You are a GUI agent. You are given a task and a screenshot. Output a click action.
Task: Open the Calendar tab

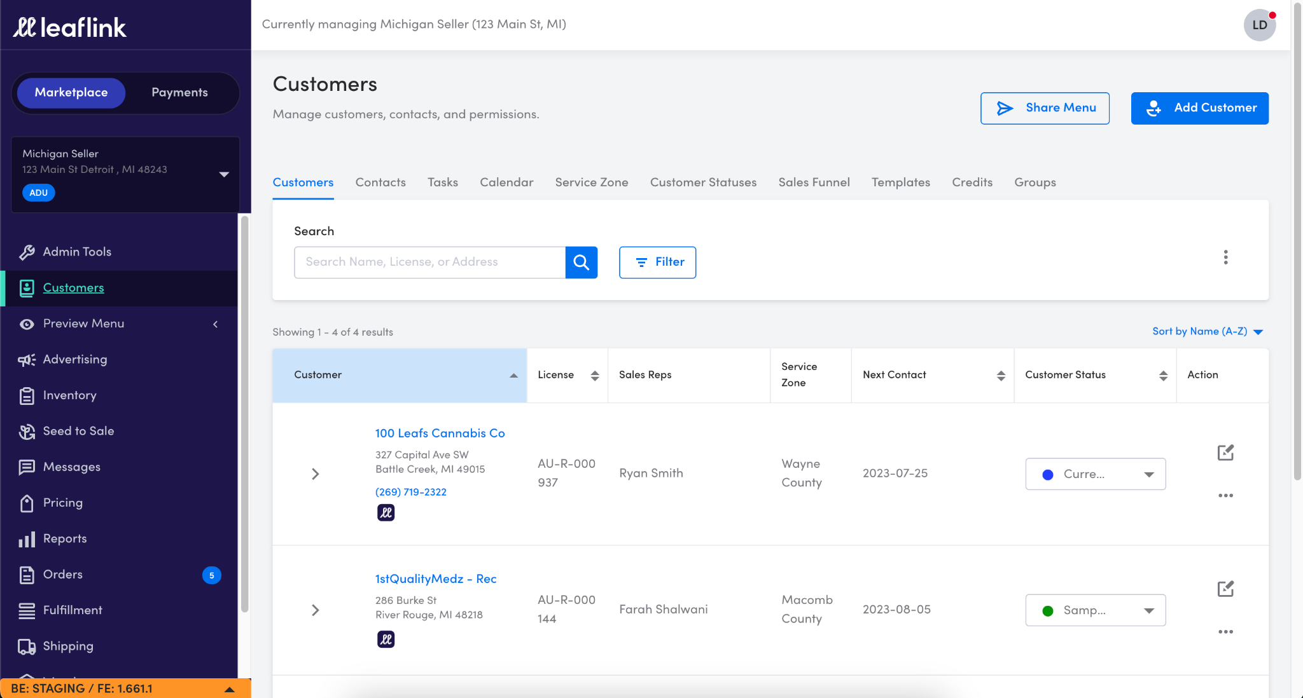(x=506, y=182)
